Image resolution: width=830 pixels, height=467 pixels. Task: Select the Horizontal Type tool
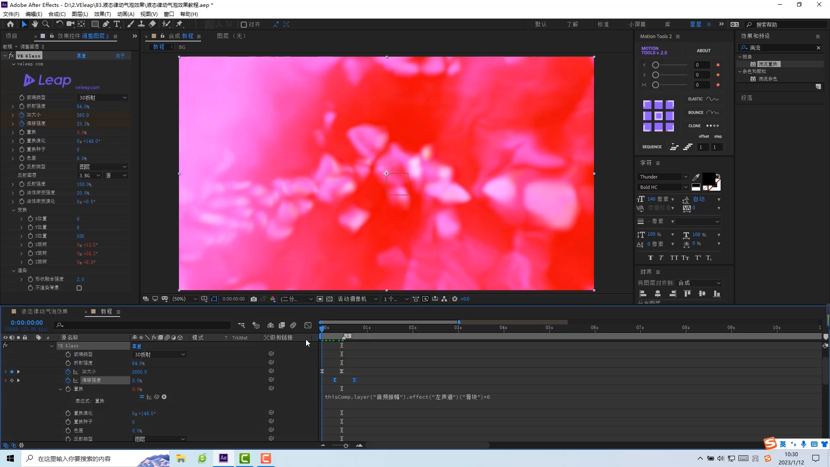[117, 24]
